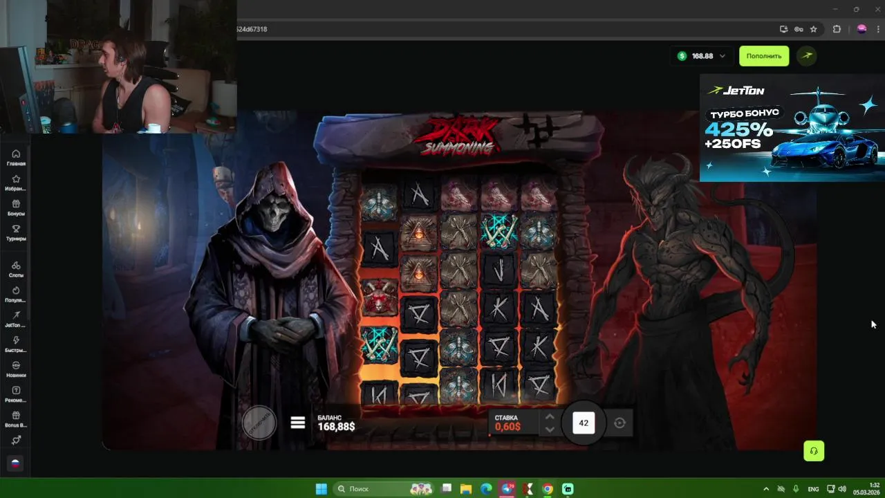Decrease the bet with the down arrow
885x498 pixels.
click(550, 430)
